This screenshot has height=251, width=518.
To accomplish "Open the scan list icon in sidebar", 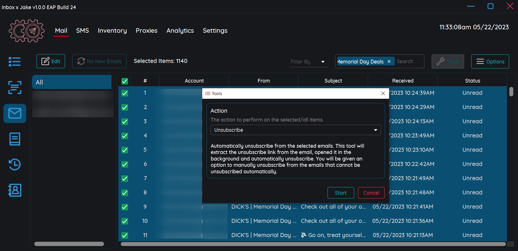I will (15, 87).
